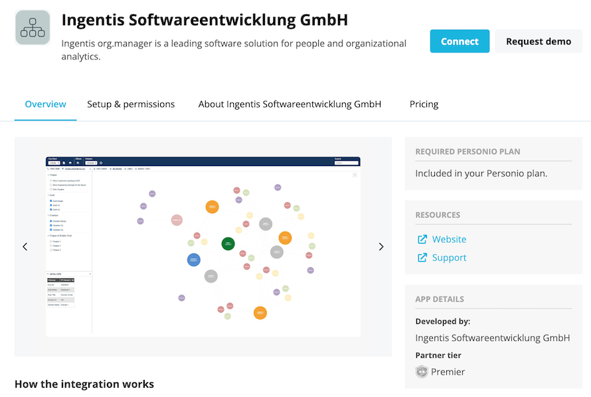Click the page title "Ingentis Softwareentwicklung GmbH"
Viewport: 591px width, 397px height.
point(205,20)
